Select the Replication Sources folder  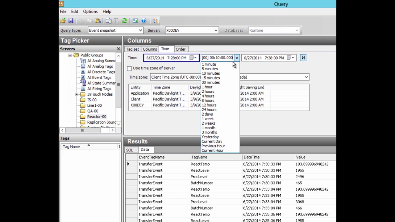click(x=101, y=122)
